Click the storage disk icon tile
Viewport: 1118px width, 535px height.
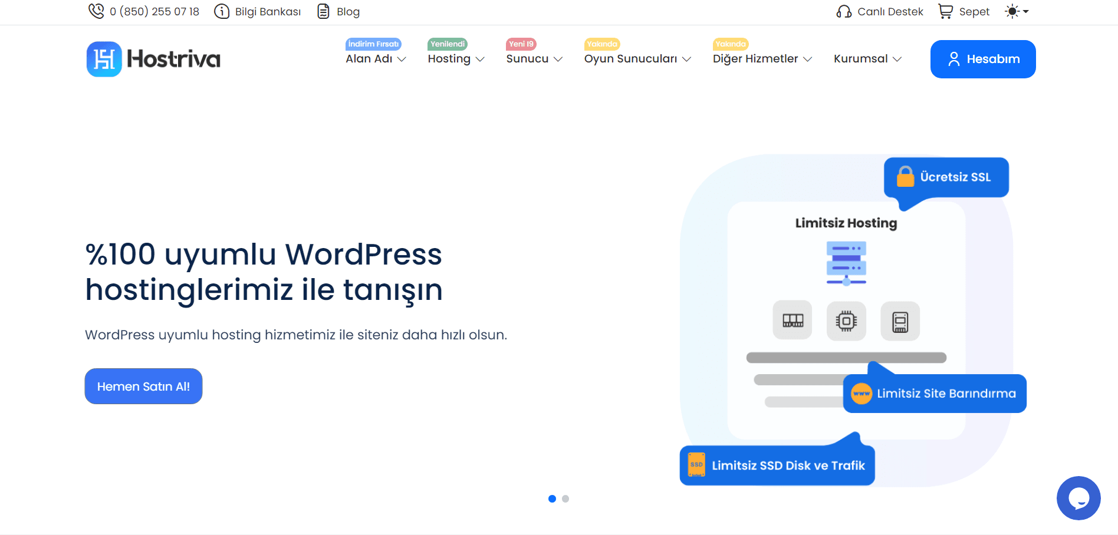(x=900, y=321)
